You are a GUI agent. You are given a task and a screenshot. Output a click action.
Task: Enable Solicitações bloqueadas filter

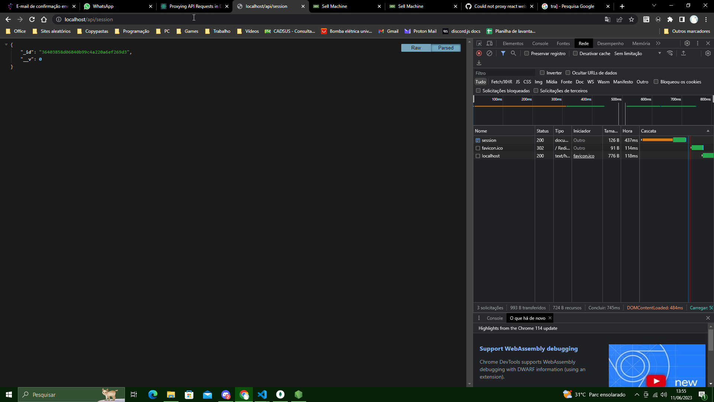478,90
